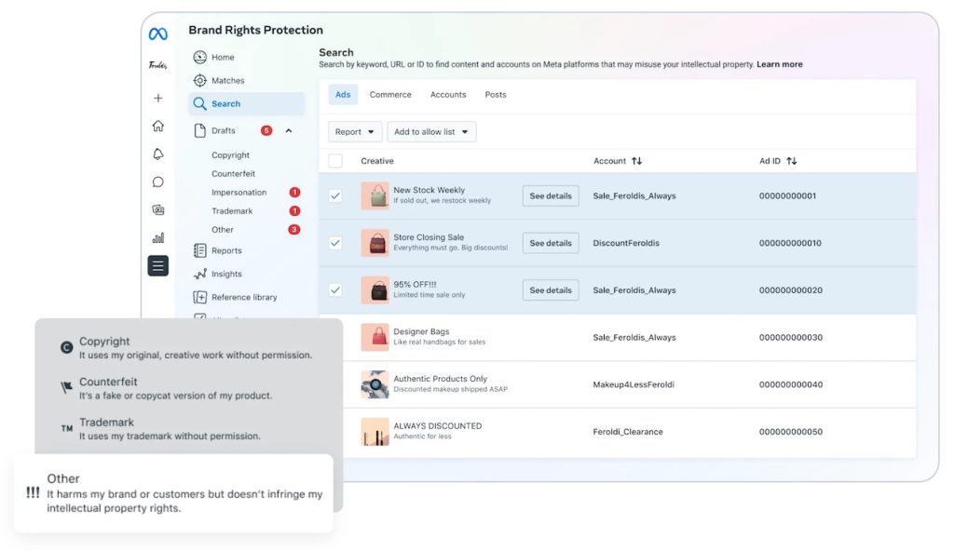
Task: Click the house icon in left rail
Action: [x=157, y=126]
